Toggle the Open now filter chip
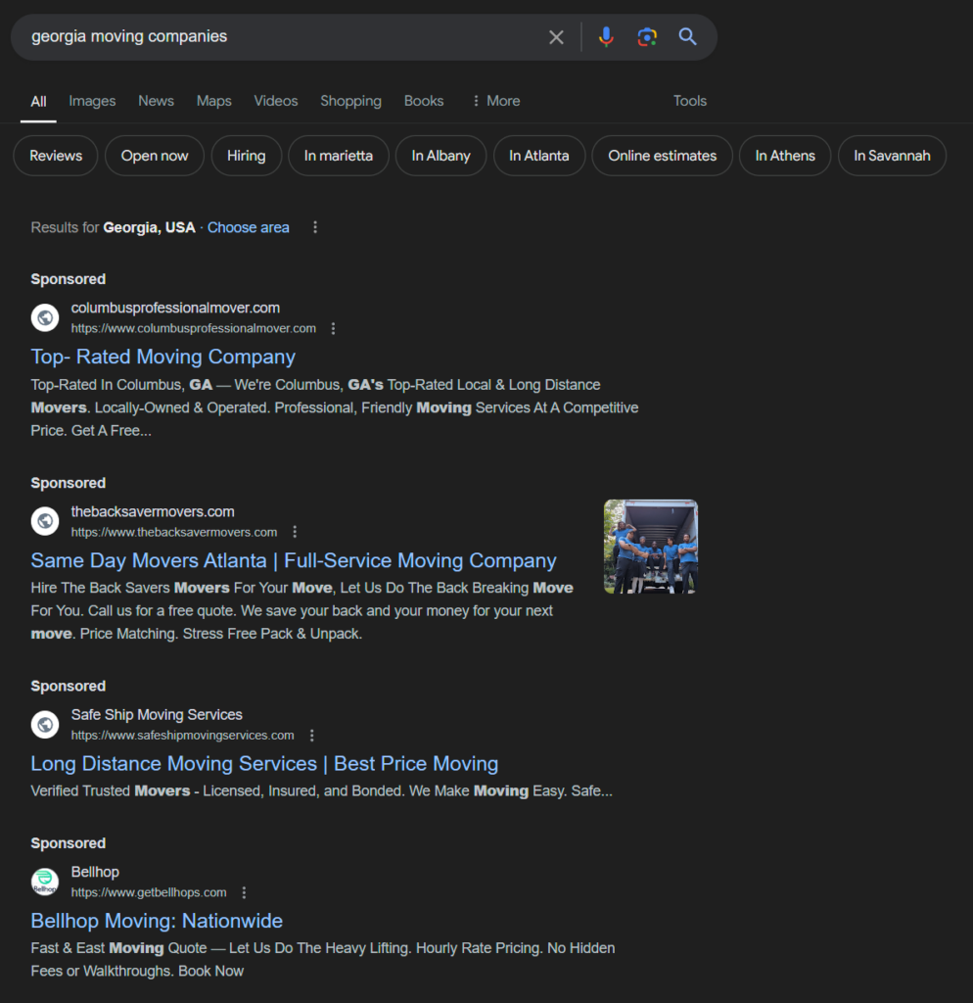 point(155,156)
